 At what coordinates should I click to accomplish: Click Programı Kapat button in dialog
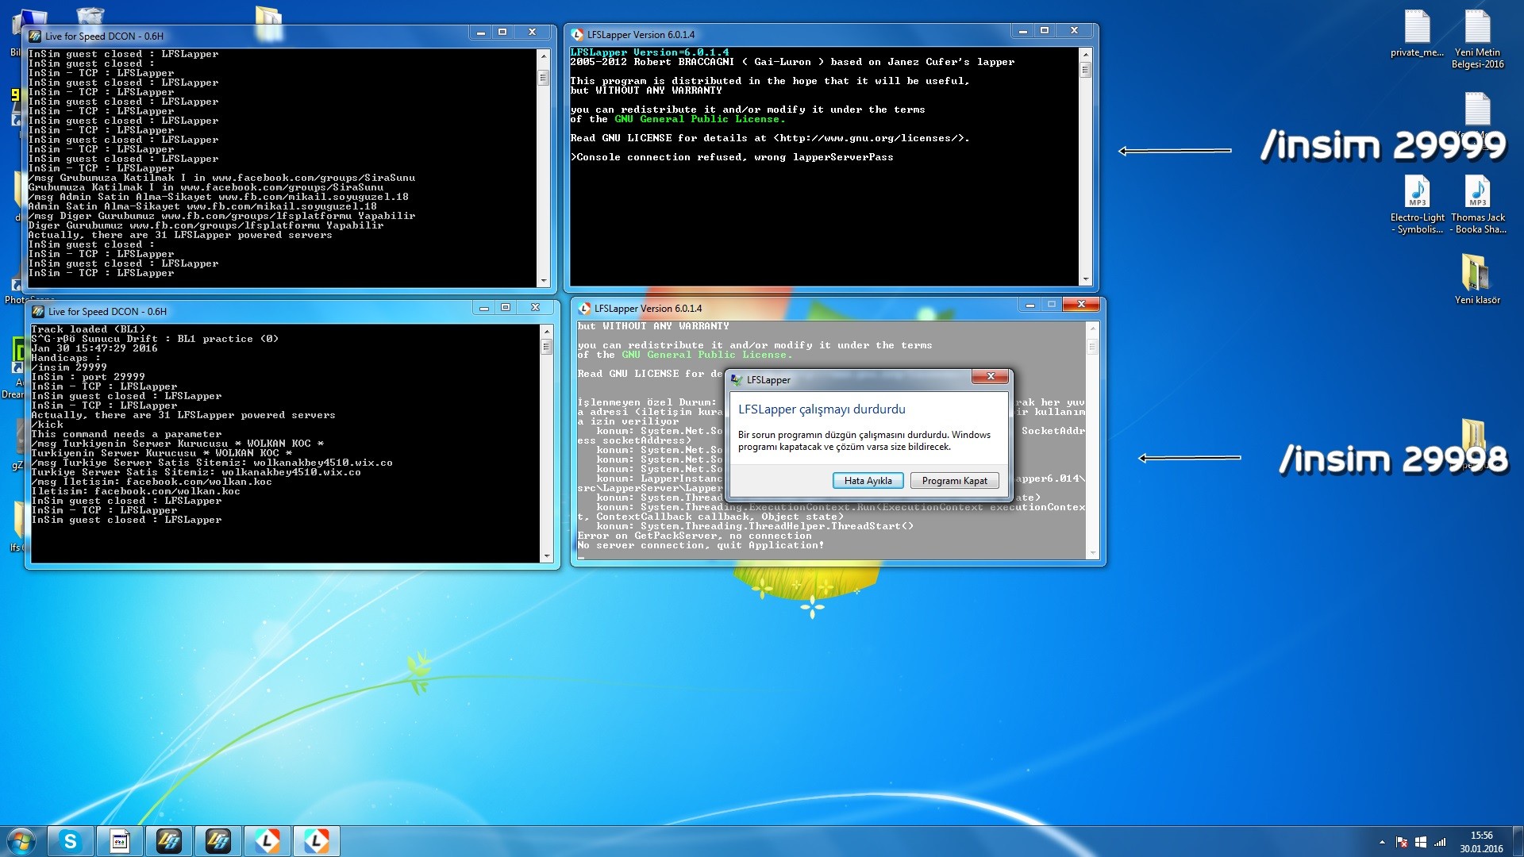click(954, 480)
